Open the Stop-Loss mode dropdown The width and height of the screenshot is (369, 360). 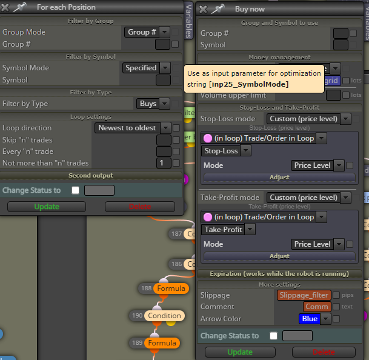pyautogui.click(x=346, y=119)
